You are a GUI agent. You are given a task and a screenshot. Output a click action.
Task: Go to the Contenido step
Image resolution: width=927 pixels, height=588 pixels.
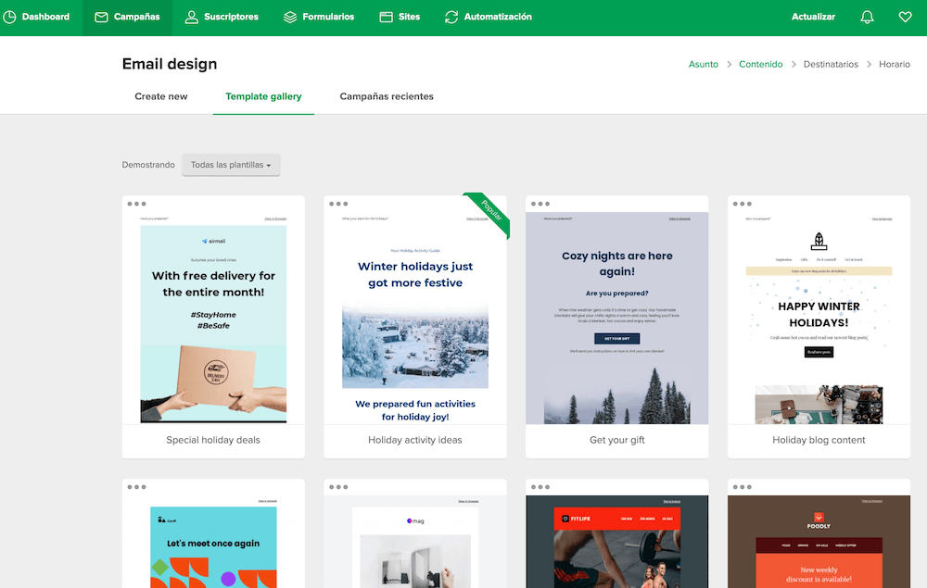click(761, 64)
